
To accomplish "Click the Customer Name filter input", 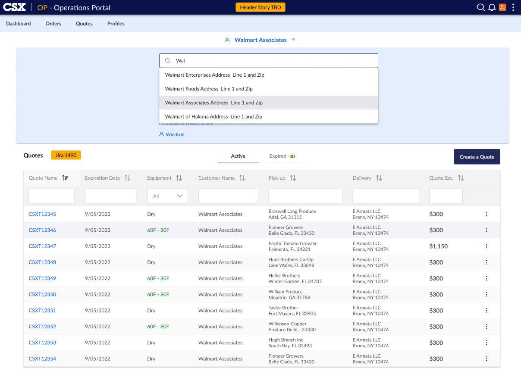I will coord(228,196).
